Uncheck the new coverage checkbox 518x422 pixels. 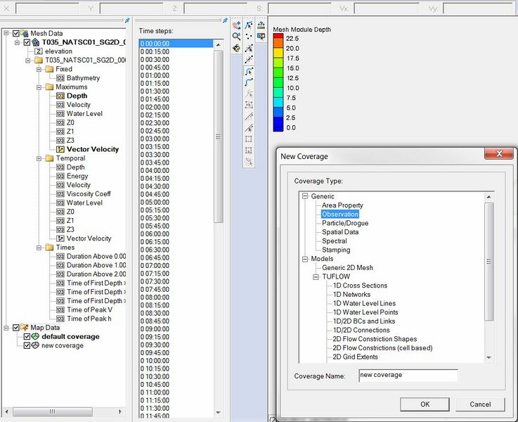pyautogui.click(x=27, y=345)
